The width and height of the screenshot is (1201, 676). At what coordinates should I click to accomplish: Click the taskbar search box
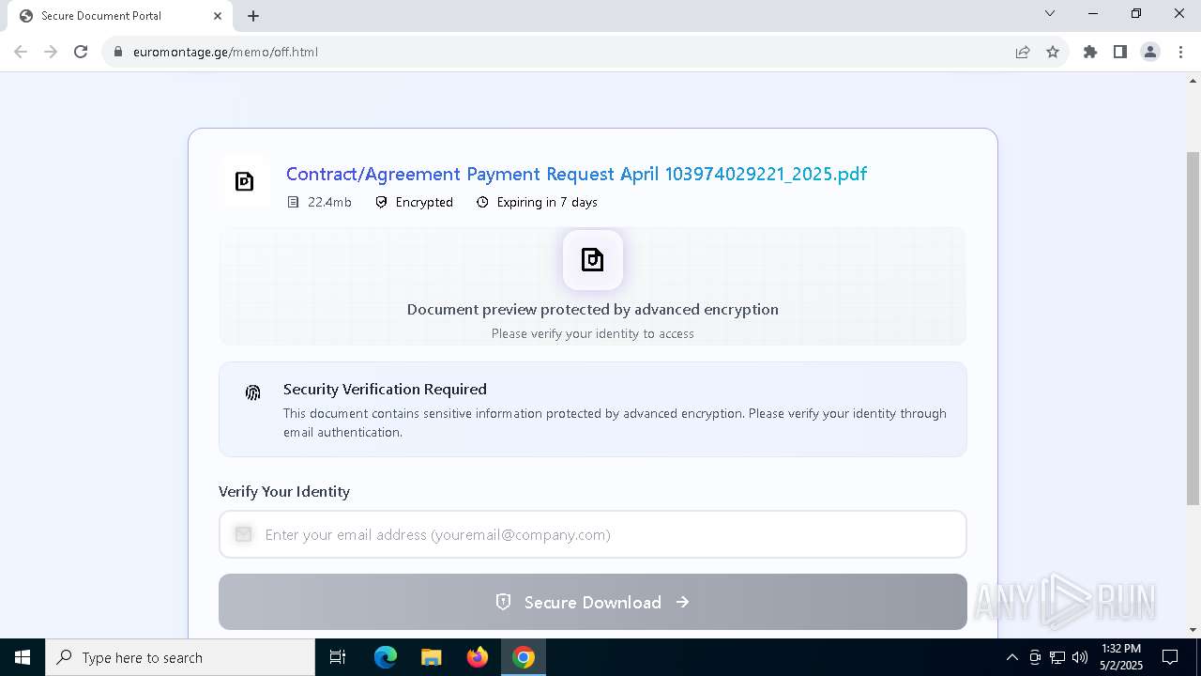pyautogui.click(x=180, y=657)
